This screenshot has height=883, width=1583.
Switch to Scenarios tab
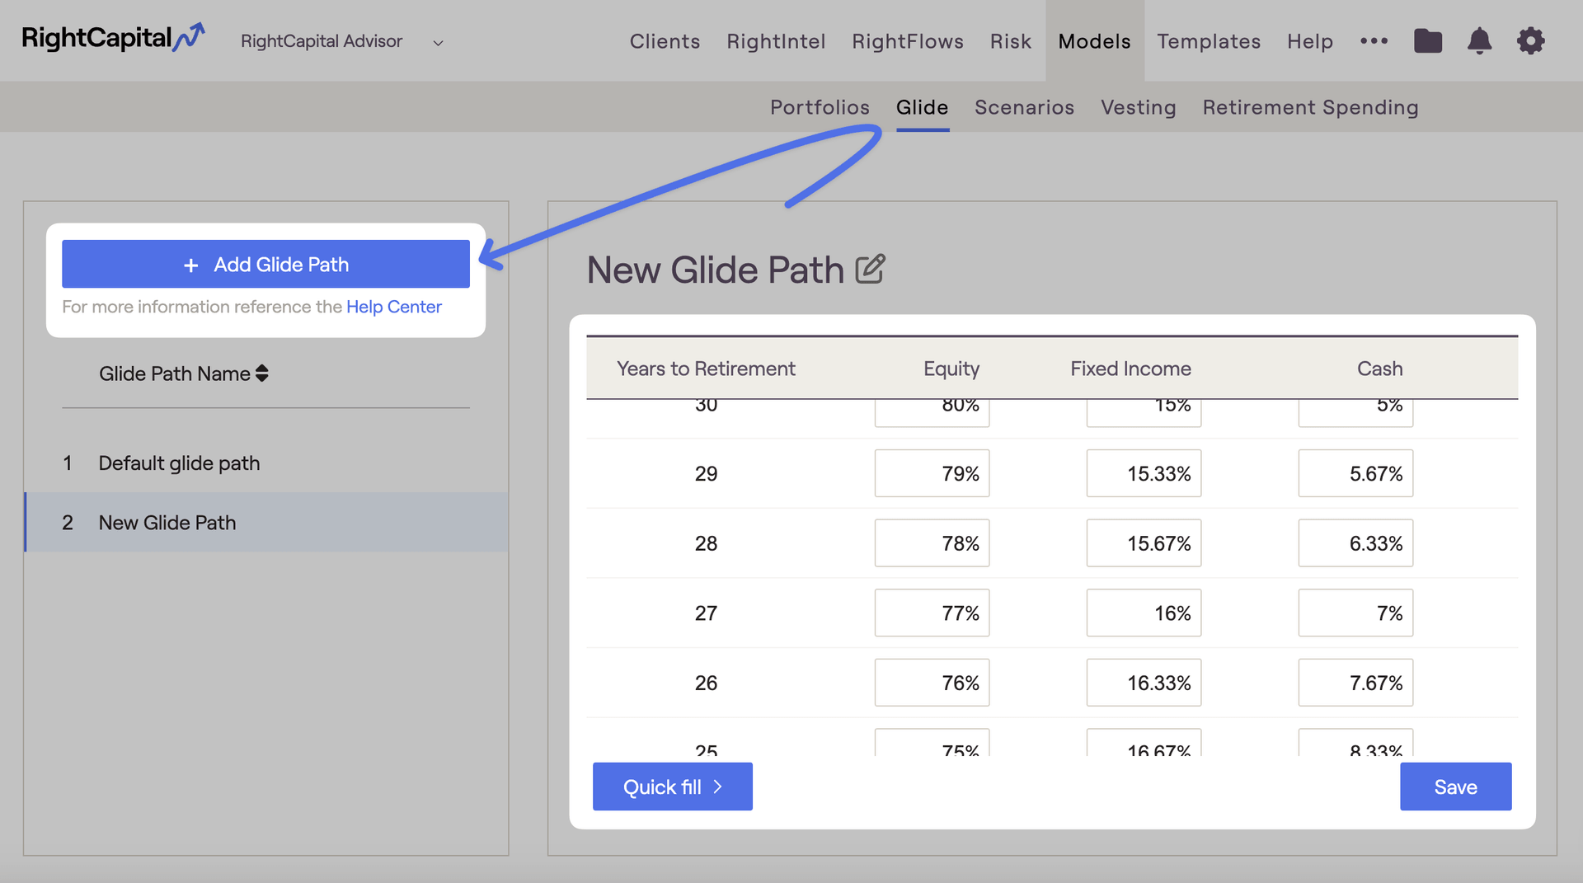click(x=1024, y=107)
